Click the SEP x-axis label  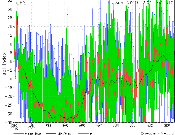pos(167,126)
